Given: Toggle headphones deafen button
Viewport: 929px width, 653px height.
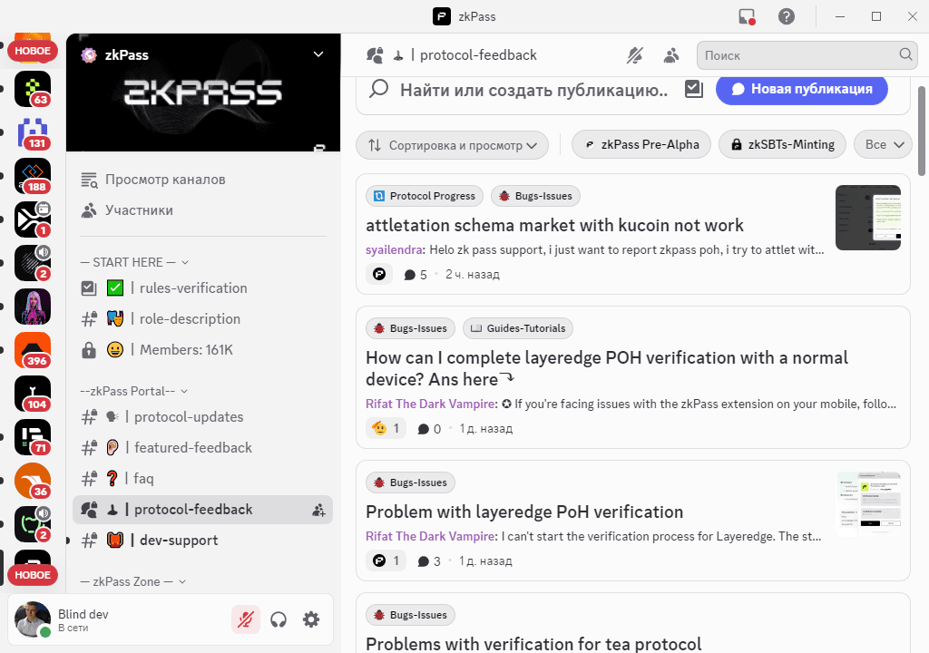Looking at the screenshot, I should click(x=279, y=619).
